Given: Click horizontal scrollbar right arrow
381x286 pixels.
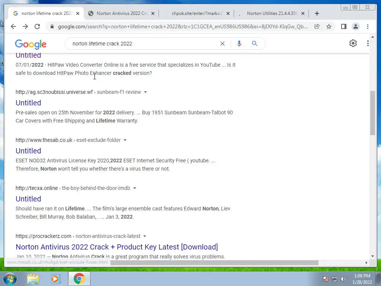Looking at the screenshot, I should (x=366, y=263).
